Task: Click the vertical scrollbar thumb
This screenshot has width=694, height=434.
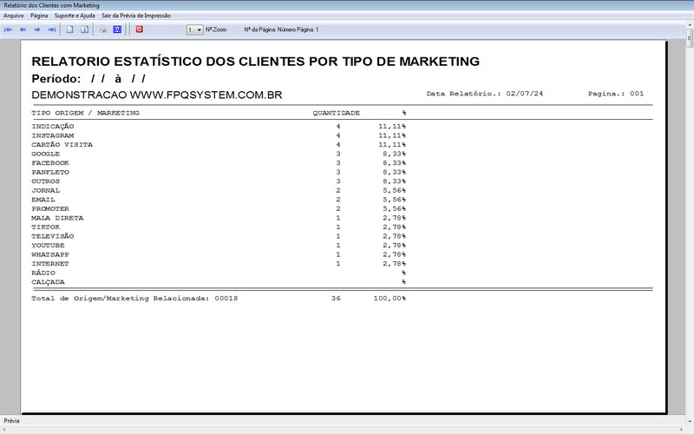Action: pyautogui.click(x=690, y=38)
